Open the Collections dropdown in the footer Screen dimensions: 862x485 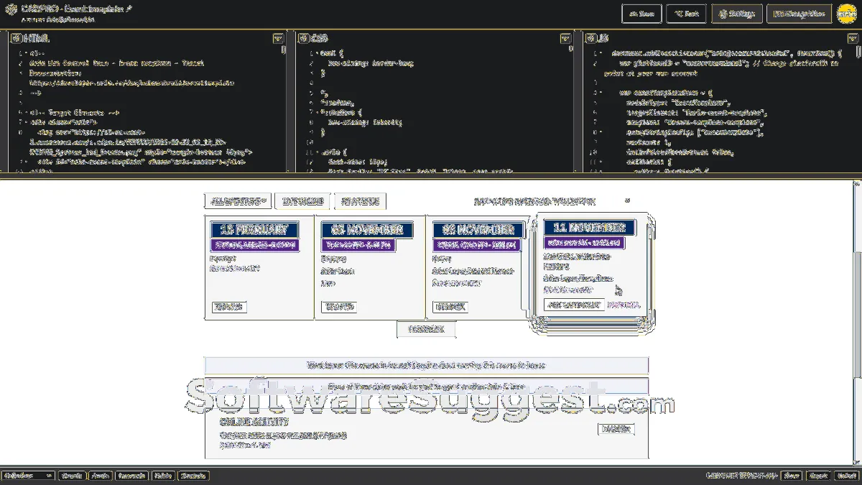(x=28, y=476)
